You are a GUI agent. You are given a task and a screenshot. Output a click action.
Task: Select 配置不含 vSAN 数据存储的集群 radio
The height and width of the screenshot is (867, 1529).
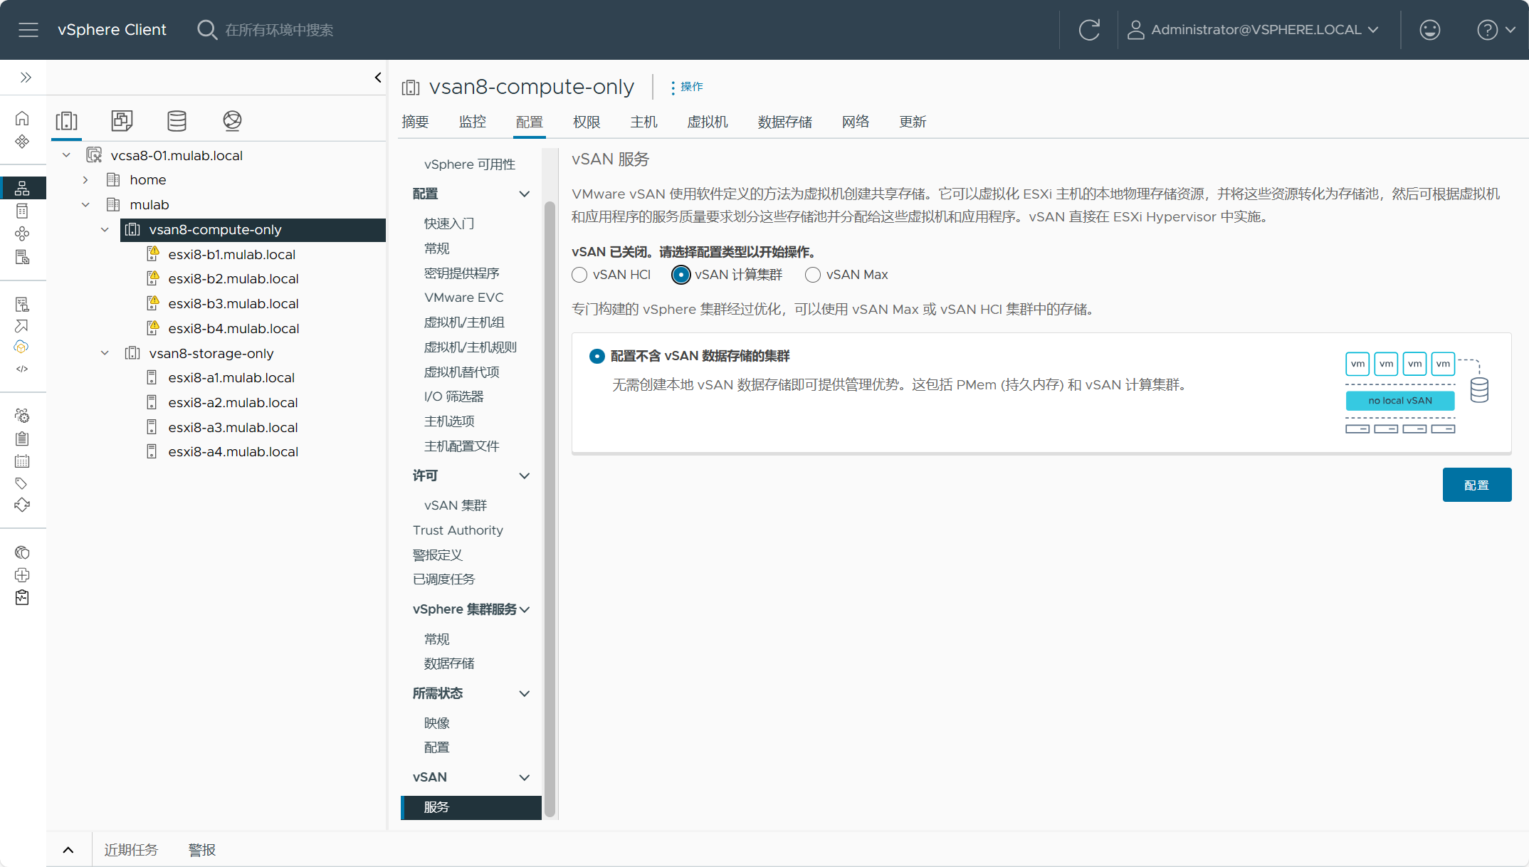tap(597, 356)
